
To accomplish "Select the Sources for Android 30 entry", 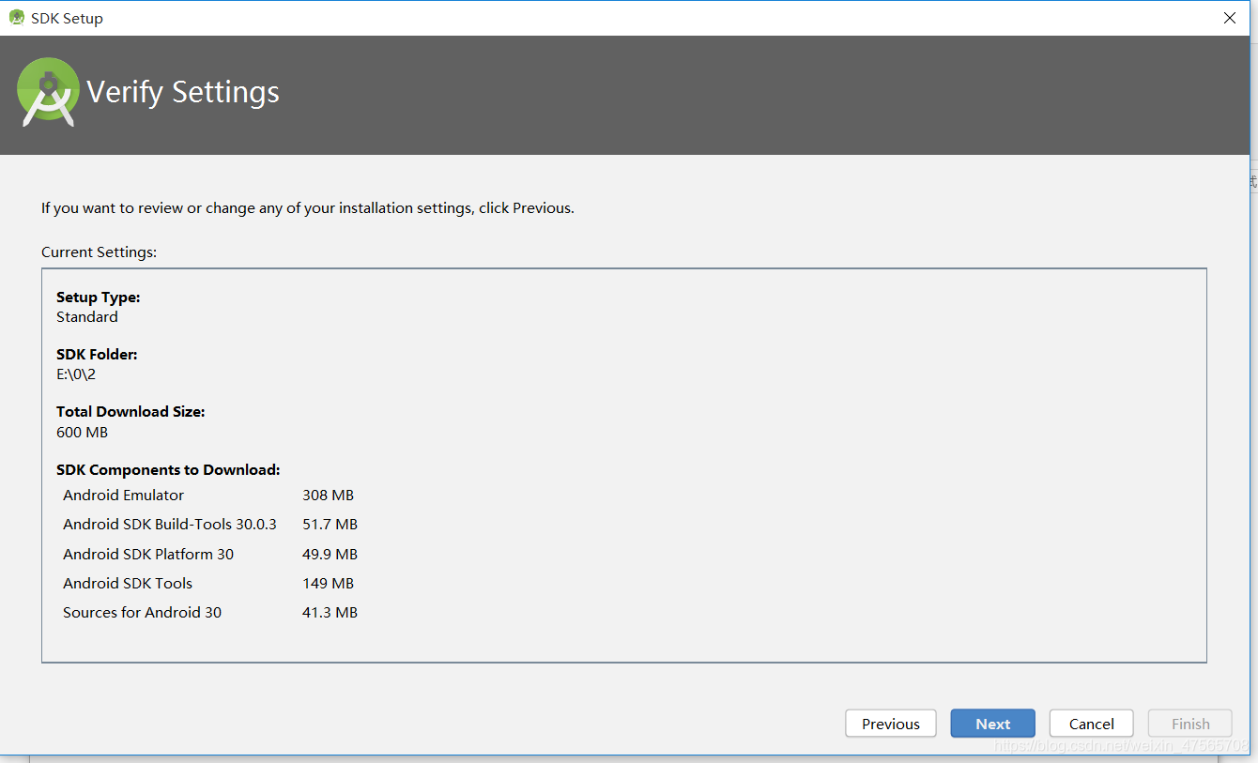I will pos(143,612).
